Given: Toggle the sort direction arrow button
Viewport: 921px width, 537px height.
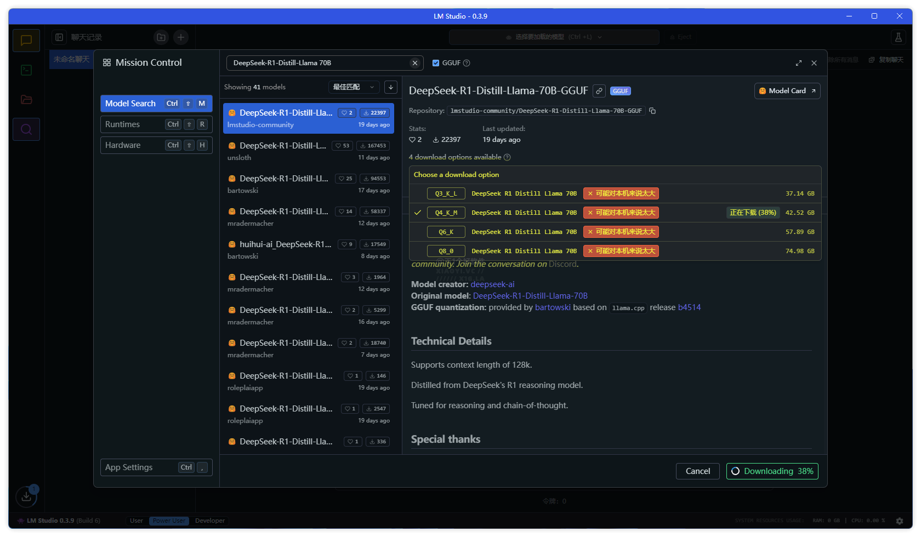Looking at the screenshot, I should (x=391, y=87).
